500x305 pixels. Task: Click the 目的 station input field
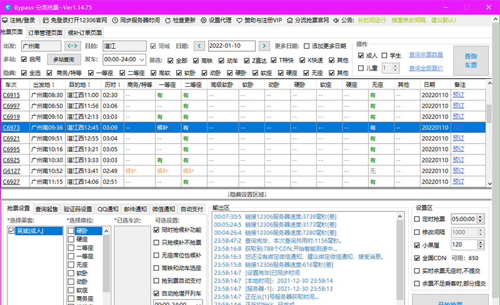[124, 46]
